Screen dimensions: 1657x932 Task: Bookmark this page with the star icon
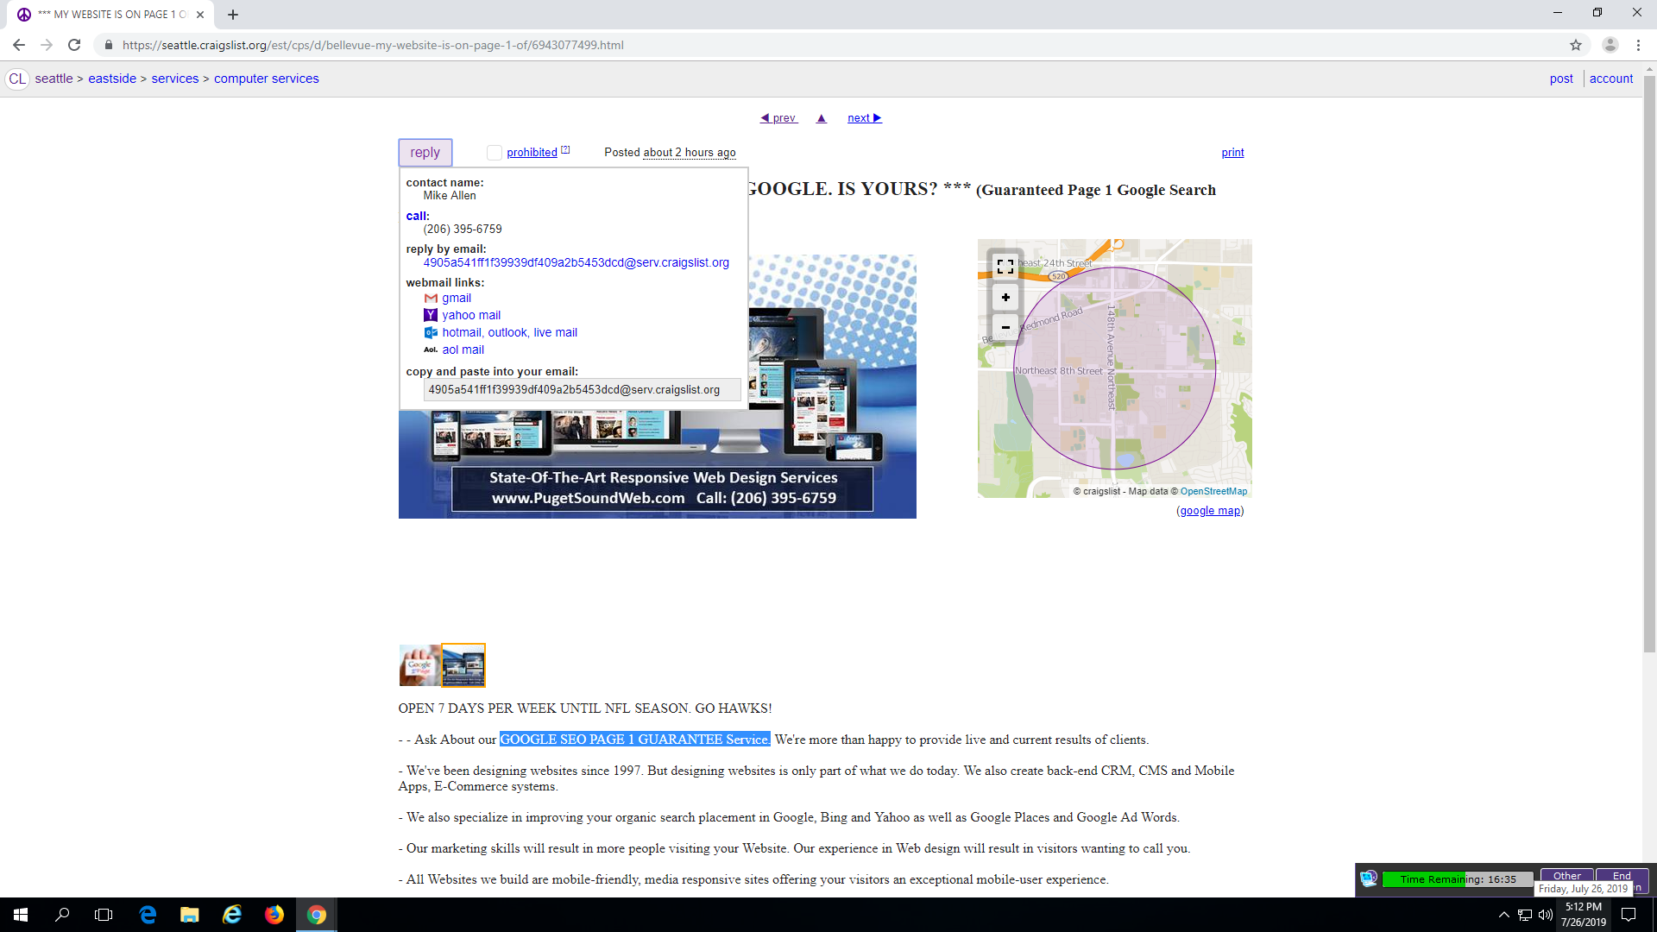tap(1576, 45)
